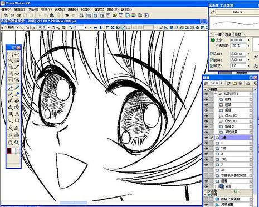Delete layer with trash icon

240,83
